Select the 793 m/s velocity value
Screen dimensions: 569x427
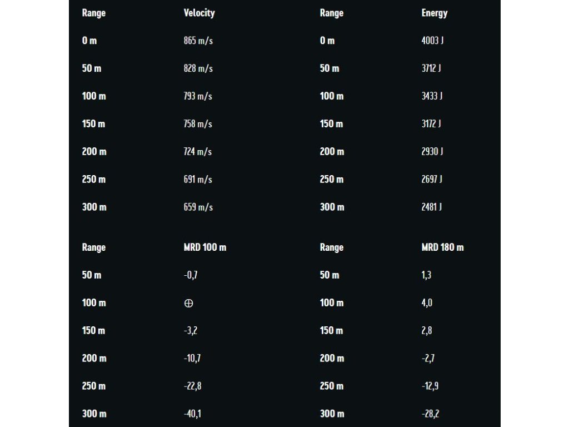click(198, 96)
